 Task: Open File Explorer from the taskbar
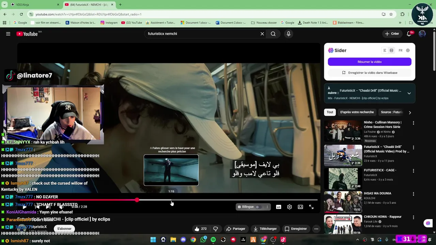(x=173, y=240)
